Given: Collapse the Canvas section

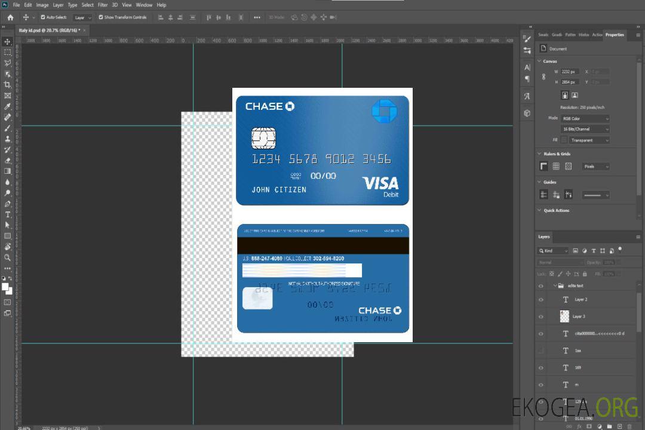Looking at the screenshot, I should tap(539, 61).
